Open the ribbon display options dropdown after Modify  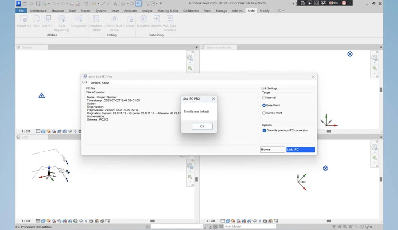280,10
